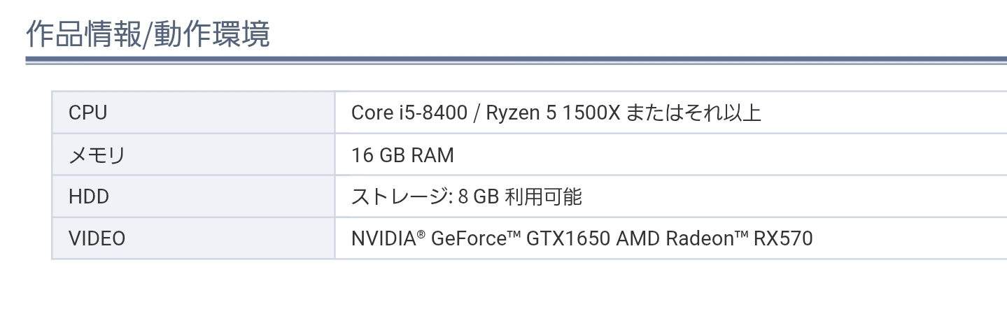
Task: Select the HDD label cell
Action: pos(194,196)
